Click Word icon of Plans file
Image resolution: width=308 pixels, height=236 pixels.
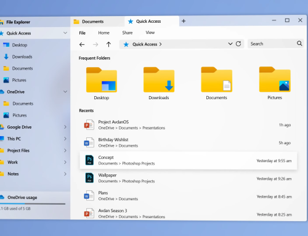89,196
